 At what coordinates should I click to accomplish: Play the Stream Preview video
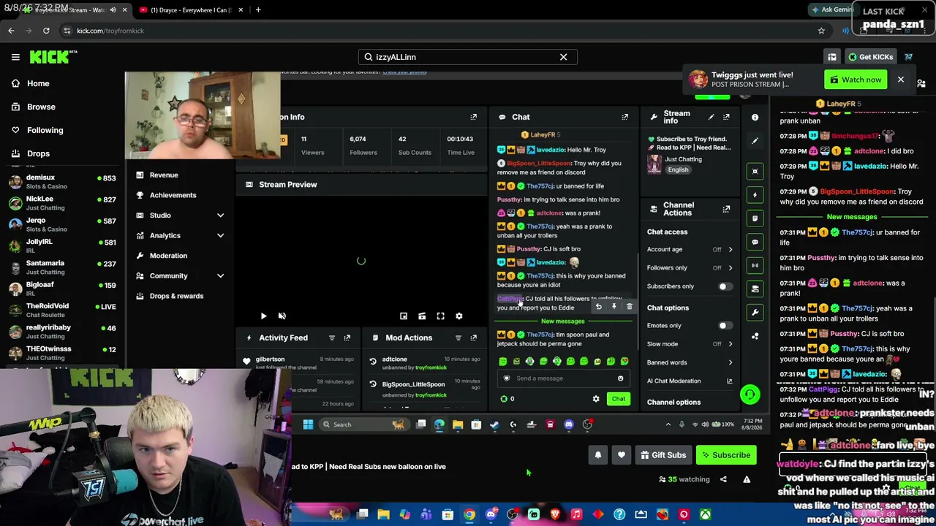(263, 316)
